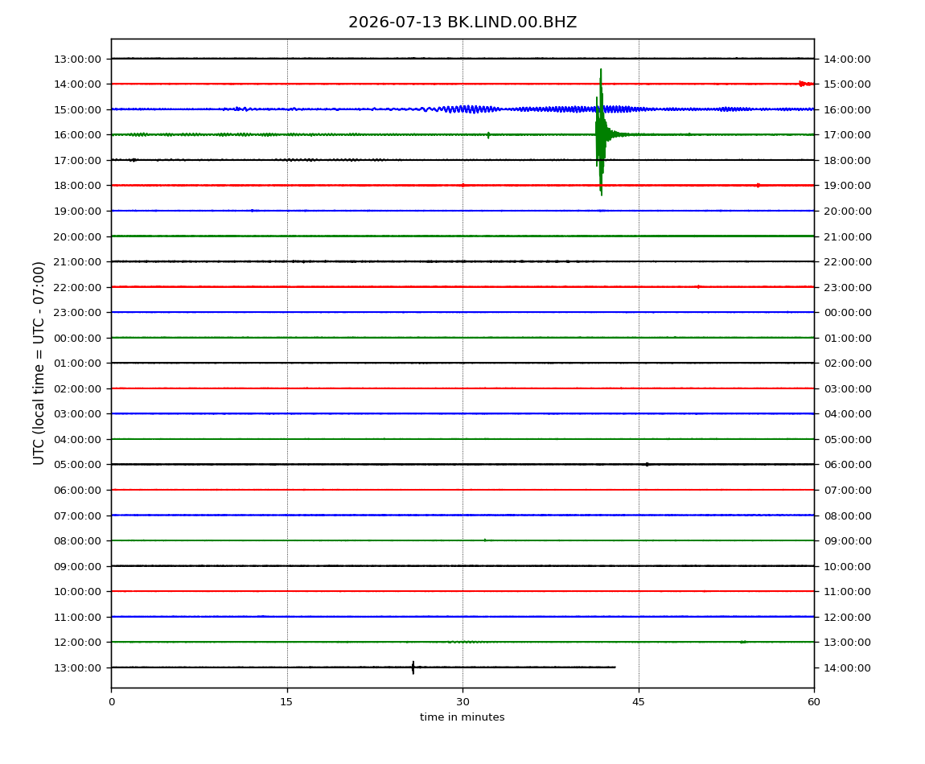Click the x-axis tick label 0
This screenshot has height=764, width=925.
(112, 701)
